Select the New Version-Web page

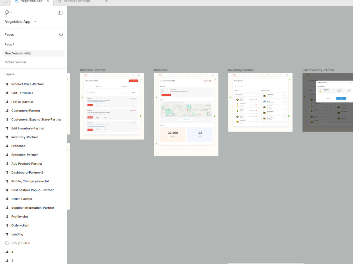[x=33, y=53]
